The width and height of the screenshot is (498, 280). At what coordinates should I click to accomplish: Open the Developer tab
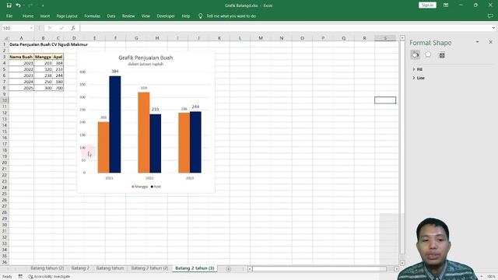[x=166, y=16]
